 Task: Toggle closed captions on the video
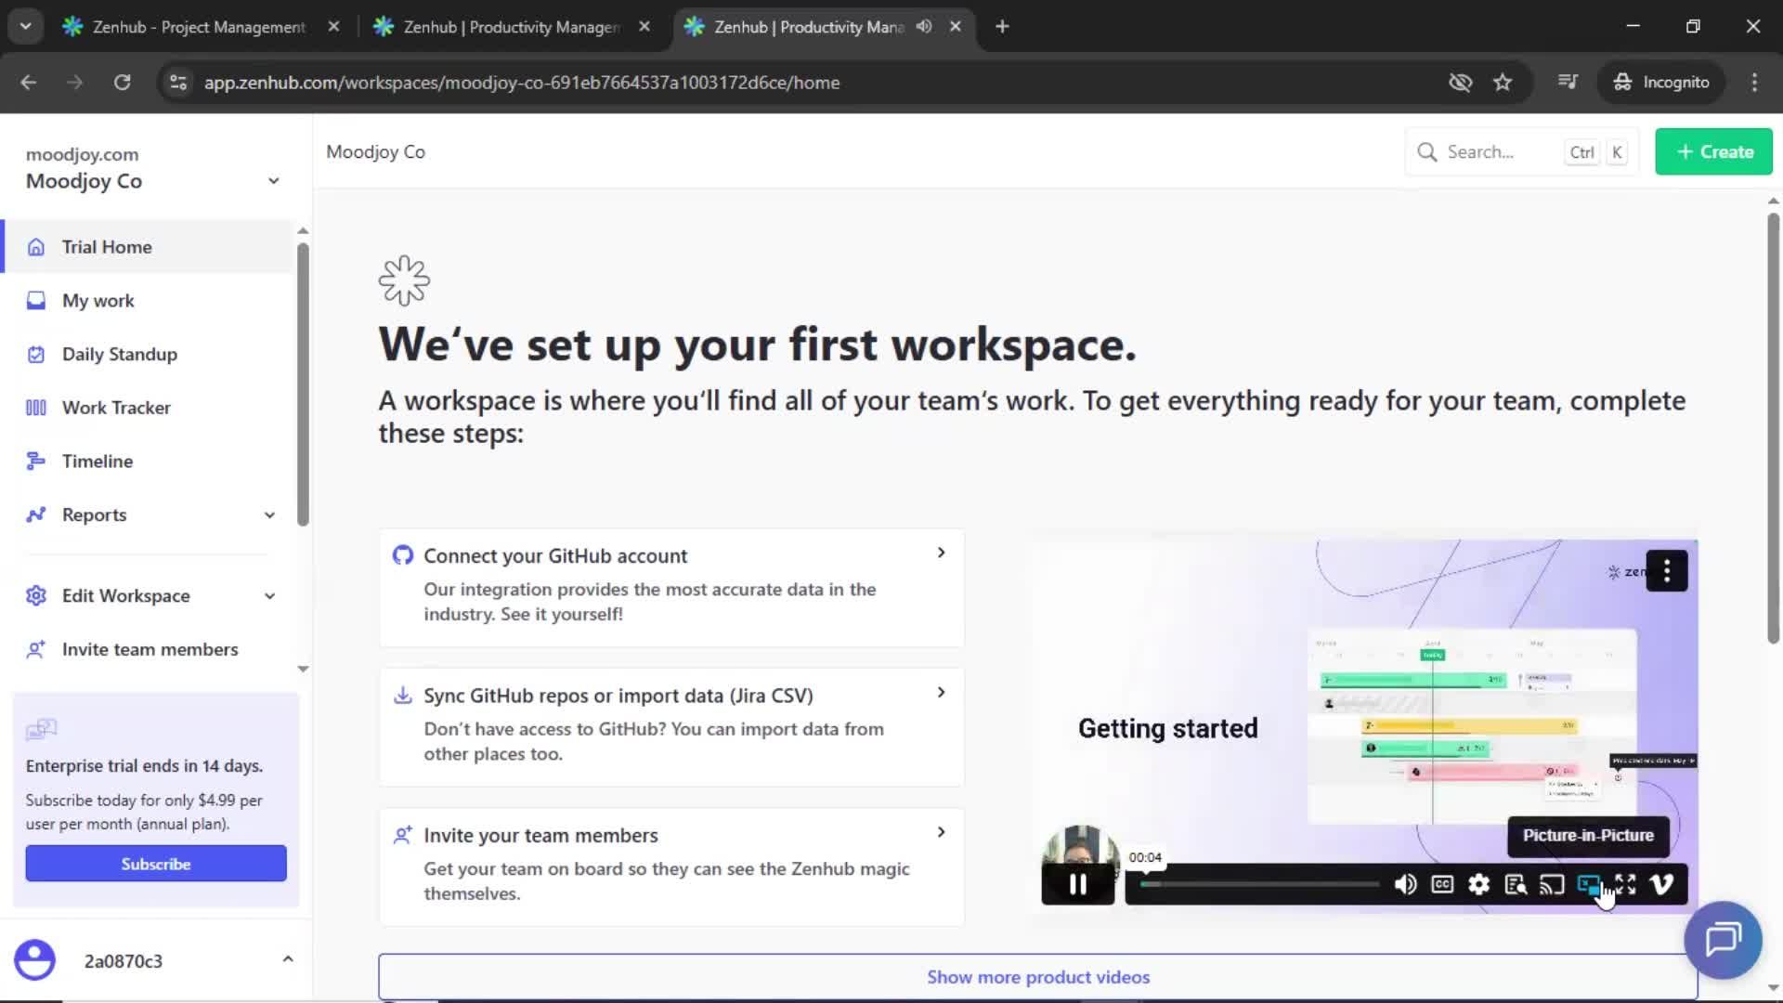[1441, 884]
